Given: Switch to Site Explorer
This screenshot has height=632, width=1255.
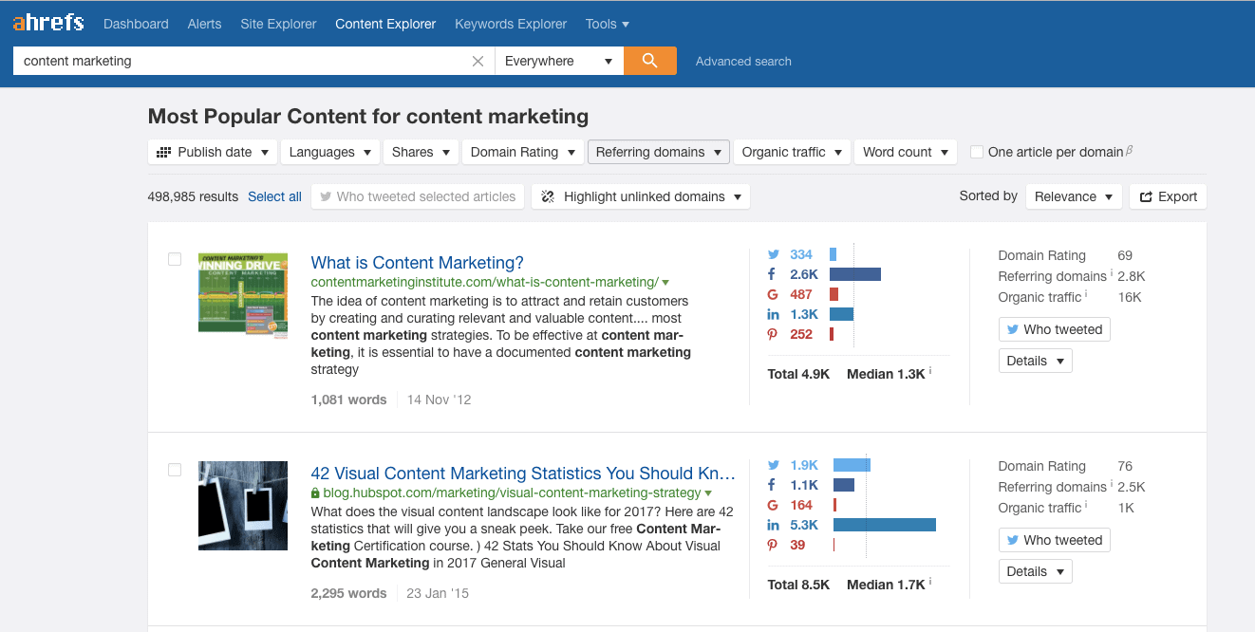Looking at the screenshot, I should pos(278,24).
